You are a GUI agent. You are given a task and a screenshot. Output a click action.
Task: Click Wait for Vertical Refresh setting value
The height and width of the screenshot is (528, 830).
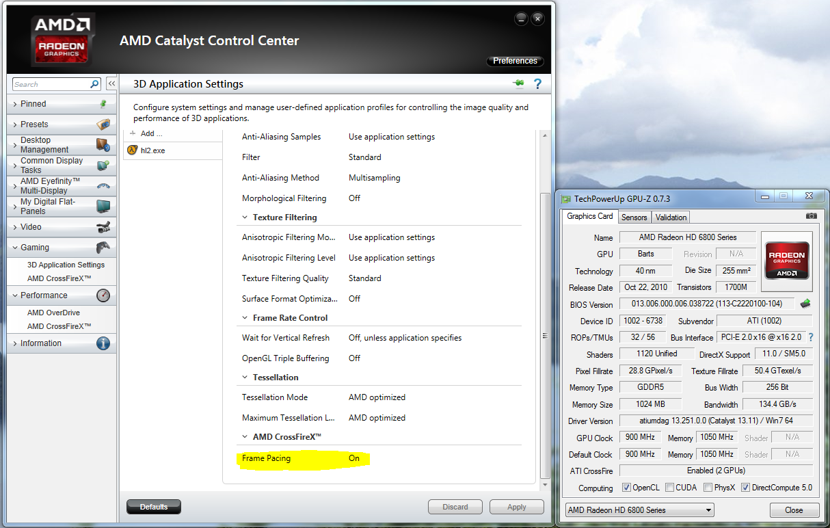pos(405,338)
